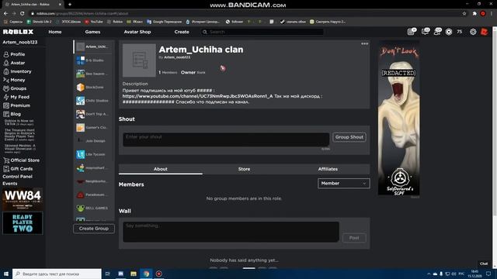Go back with browser back arrow

point(5,14)
